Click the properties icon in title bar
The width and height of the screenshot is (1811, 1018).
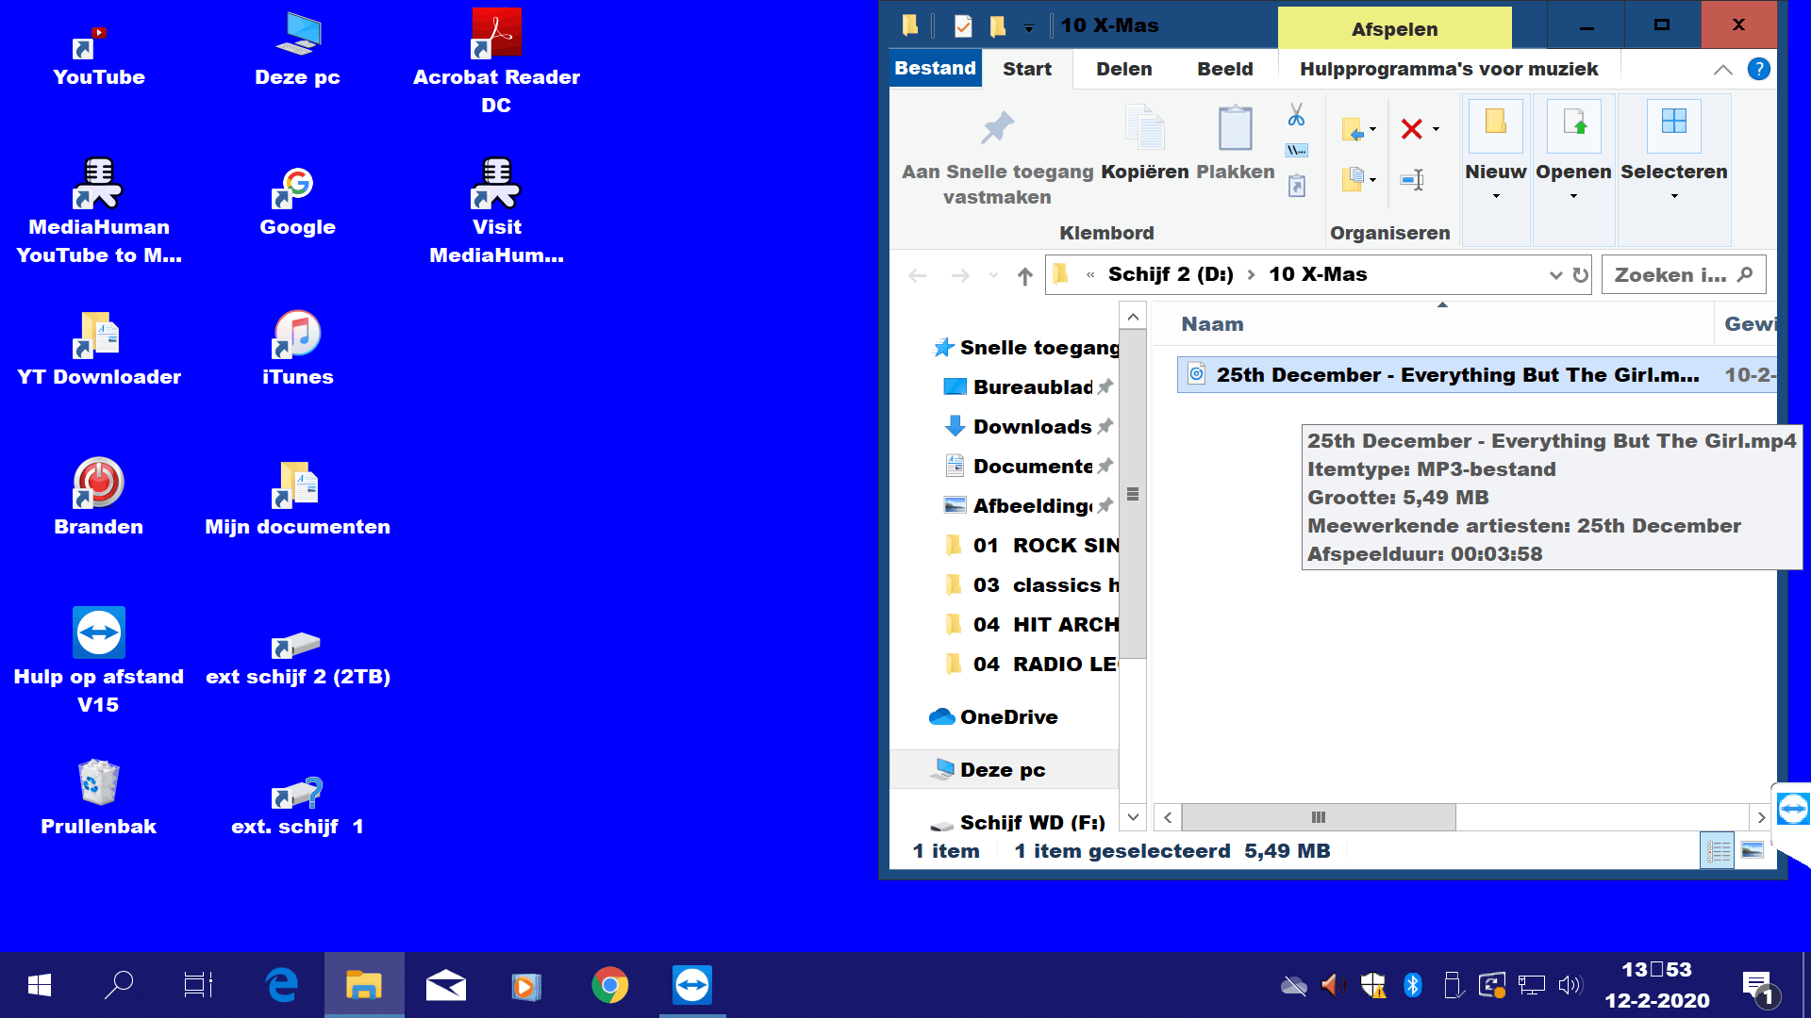coord(962,26)
